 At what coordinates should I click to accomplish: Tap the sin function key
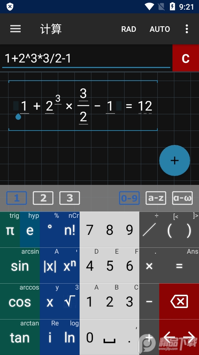click(20, 266)
